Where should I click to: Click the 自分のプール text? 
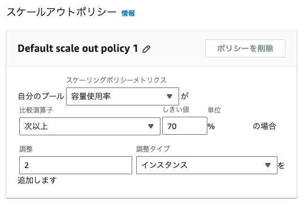pos(41,96)
